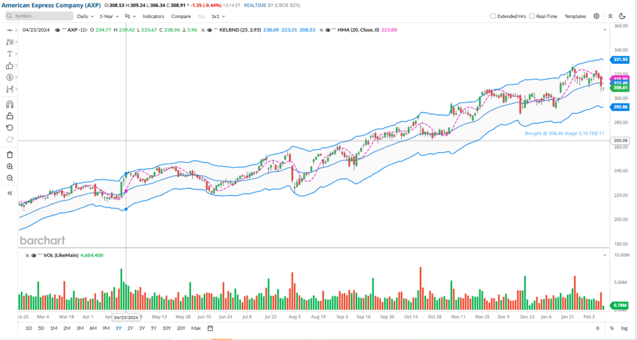Image resolution: width=637 pixels, height=340 pixels.
Task: Zoom in using the magnifier plus
Action: coord(10,167)
